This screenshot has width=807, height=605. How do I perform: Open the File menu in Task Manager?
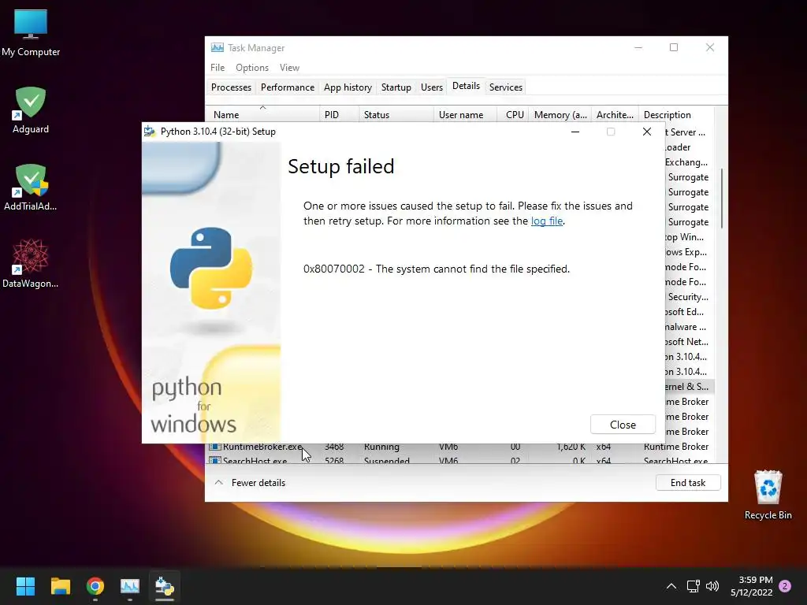(x=218, y=68)
